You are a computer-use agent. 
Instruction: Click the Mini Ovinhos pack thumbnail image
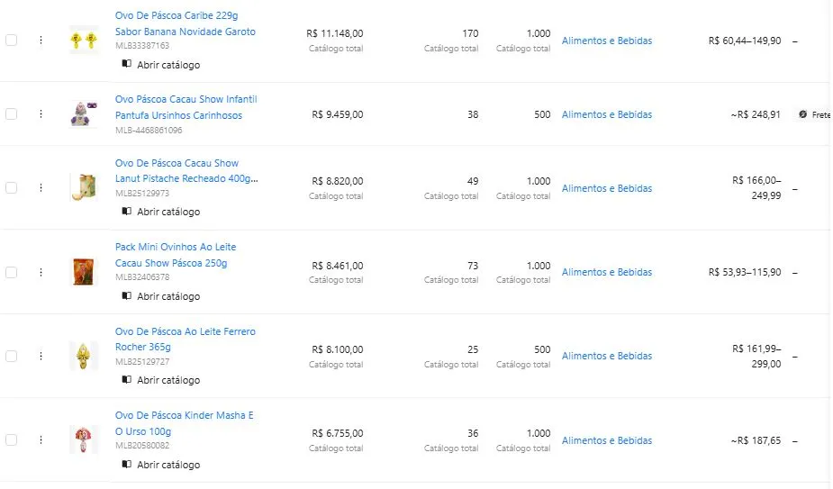pos(83,272)
